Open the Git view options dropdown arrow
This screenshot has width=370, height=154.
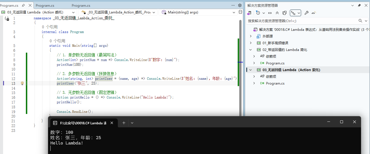click(299, 13)
